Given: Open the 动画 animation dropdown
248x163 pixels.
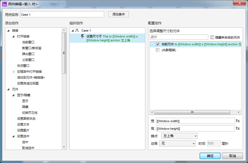Looking at the screenshot, I should 177,143.
